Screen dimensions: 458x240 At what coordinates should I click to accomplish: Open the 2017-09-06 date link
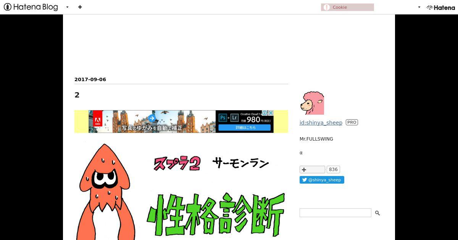(90, 80)
